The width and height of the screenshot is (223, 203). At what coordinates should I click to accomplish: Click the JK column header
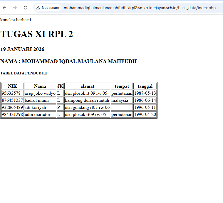point(60,86)
